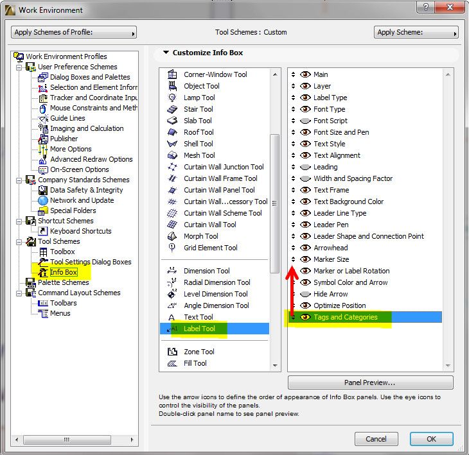Select the Grid Element Tool icon
Screen dimensions: 469x455
pos(172,248)
